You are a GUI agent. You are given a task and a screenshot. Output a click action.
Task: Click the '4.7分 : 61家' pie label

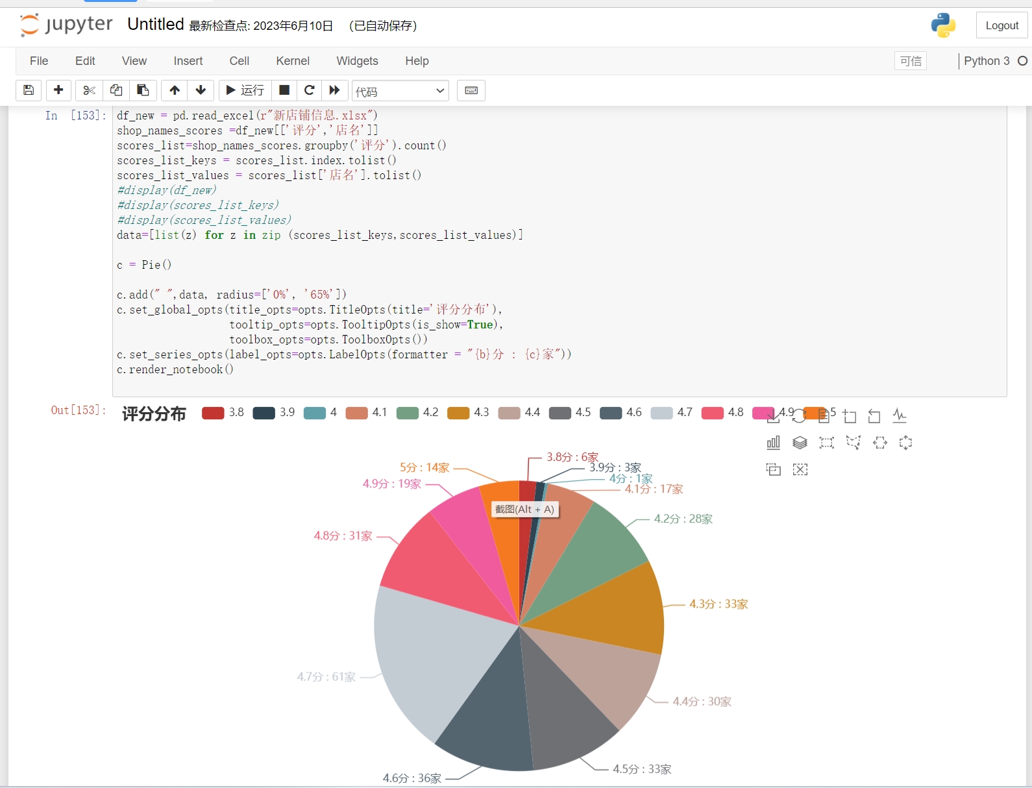tap(326, 677)
